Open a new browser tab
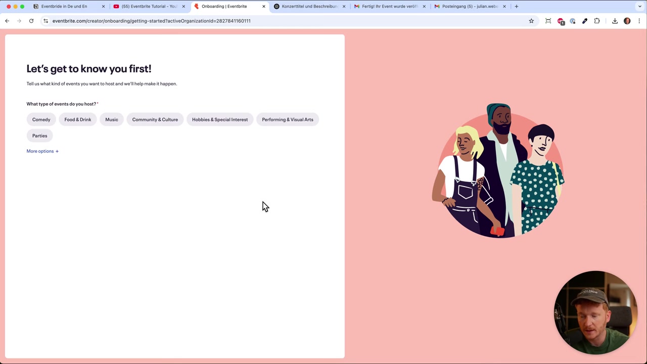The height and width of the screenshot is (364, 647). [x=516, y=6]
